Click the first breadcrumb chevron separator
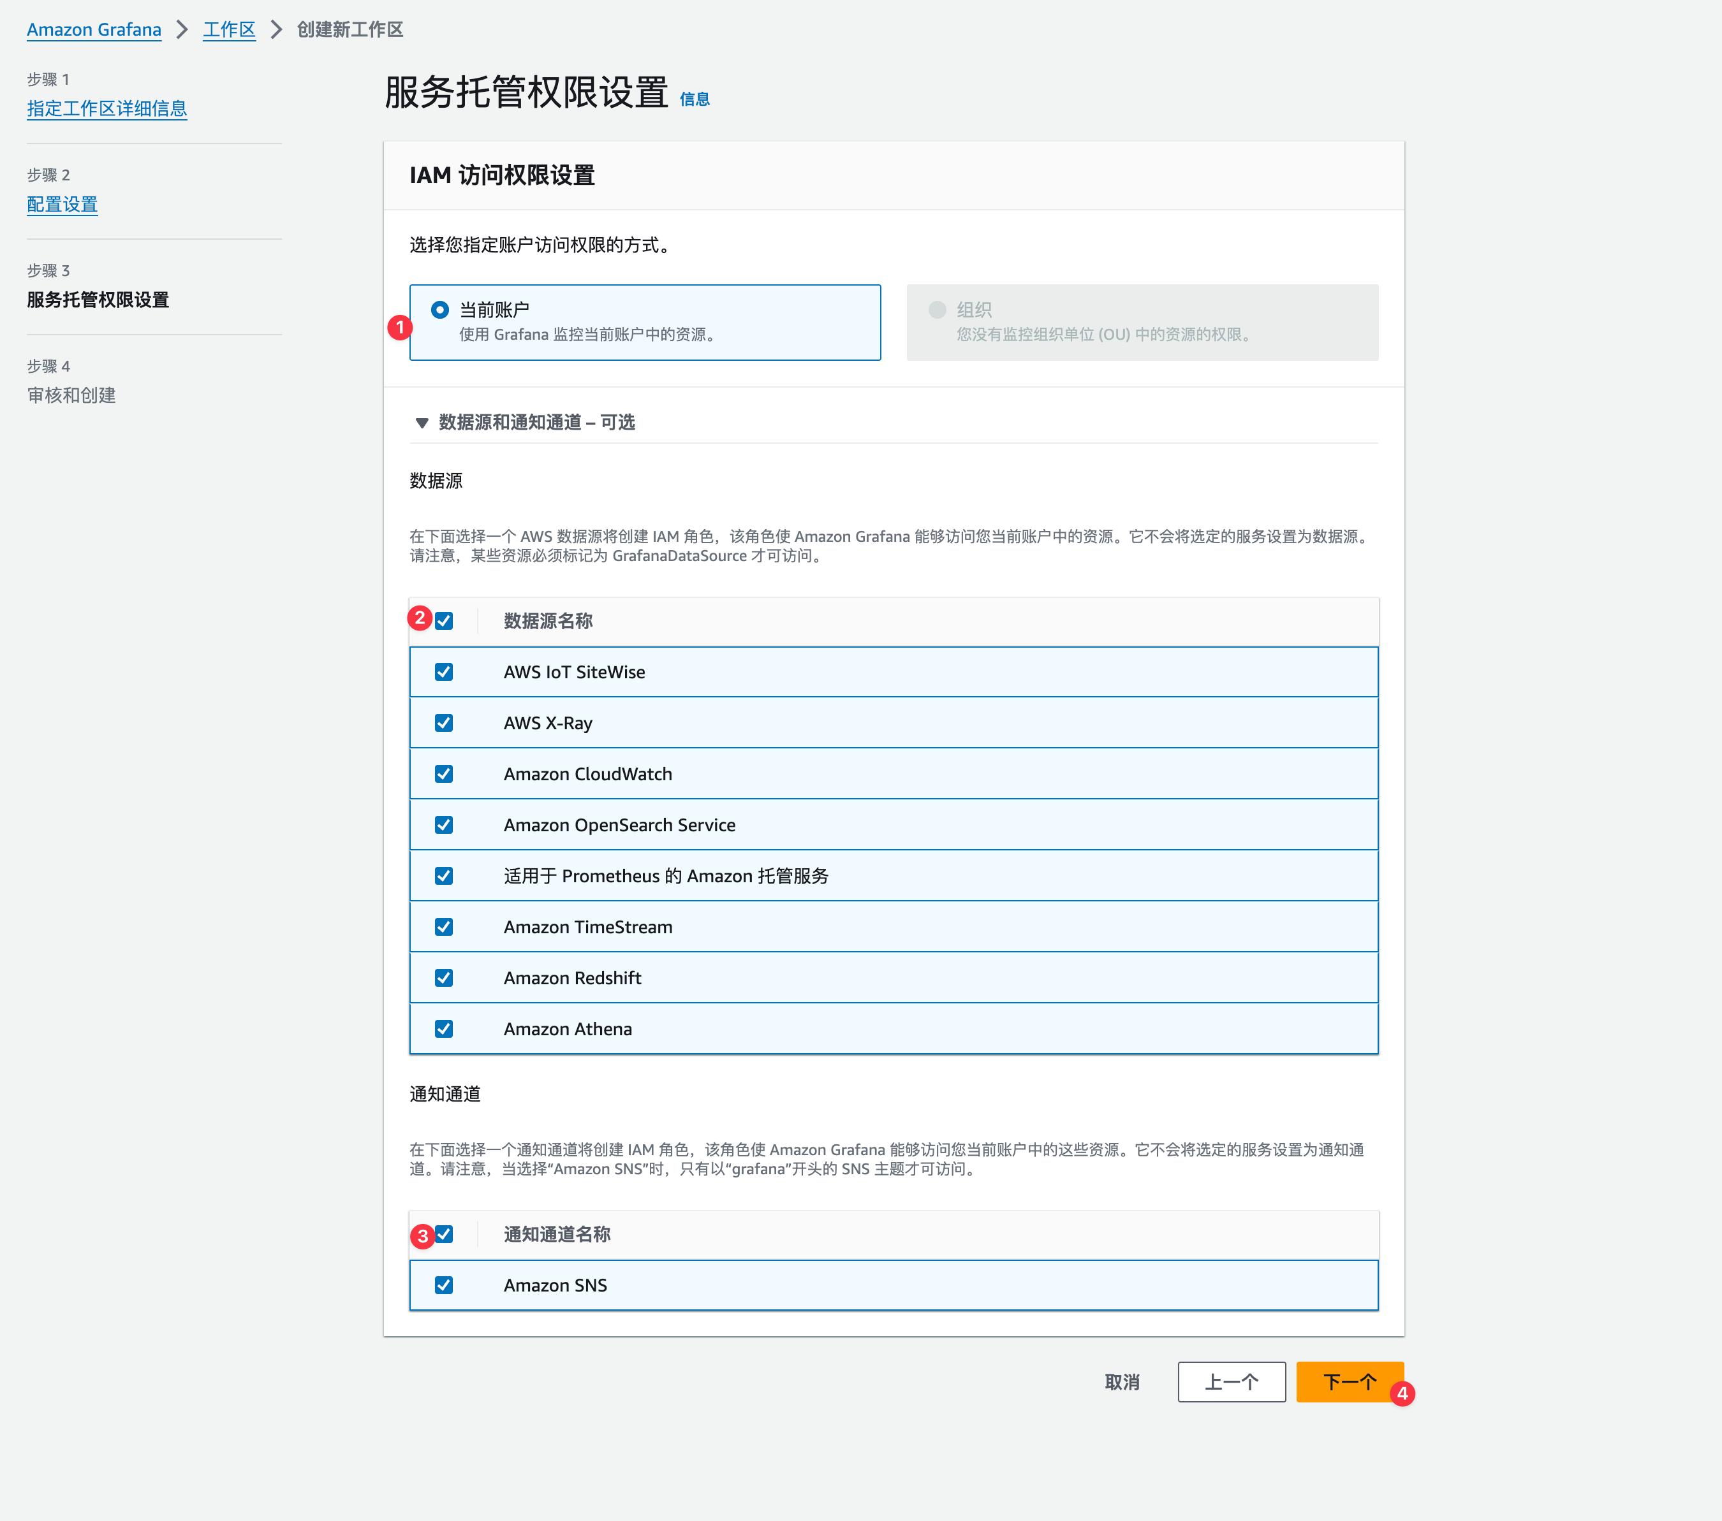Viewport: 1722px width, 1521px height. [x=182, y=29]
